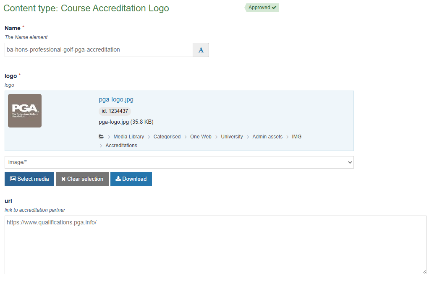Click the Media Library path entry
Viewport: 437px width, 281px height.
(x=129, y=136)
